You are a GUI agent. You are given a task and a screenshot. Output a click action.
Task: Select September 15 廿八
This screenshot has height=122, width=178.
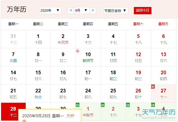click(38, 75)
